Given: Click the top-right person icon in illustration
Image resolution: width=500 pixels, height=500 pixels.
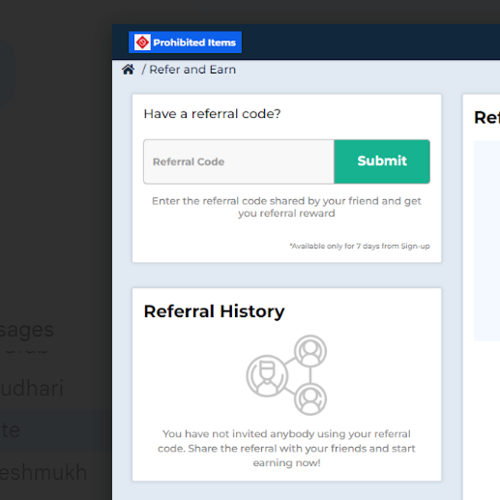Looking at the screenshot, I should click(310, 351).
